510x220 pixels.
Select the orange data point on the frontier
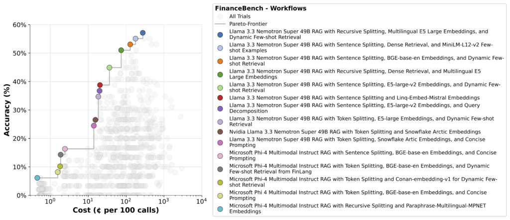(130, 44)
